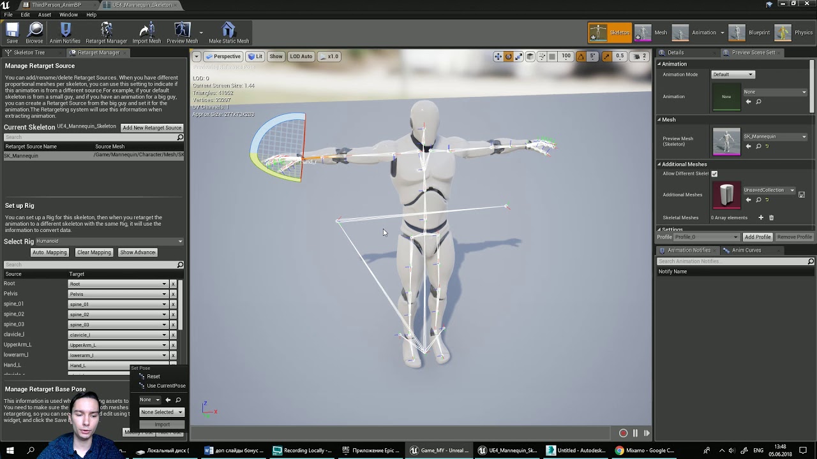Open UnsavedCollection dropdown
The height and width of the screenshot is (459, 817).
pyautogui.click(x=769, y=190)
